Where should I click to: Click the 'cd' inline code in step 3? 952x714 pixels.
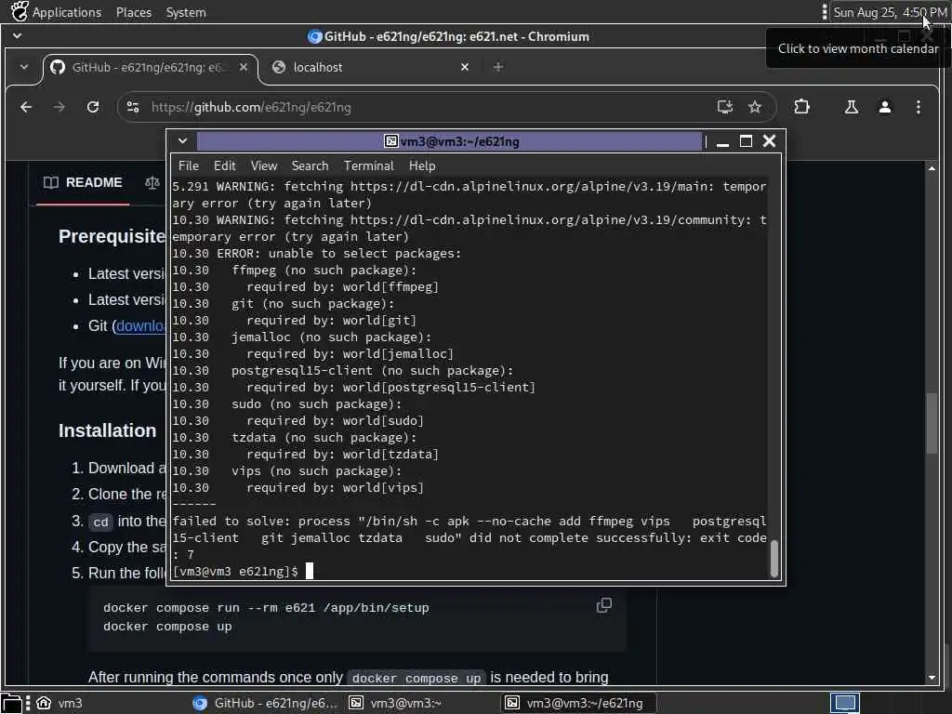[100, 522]
